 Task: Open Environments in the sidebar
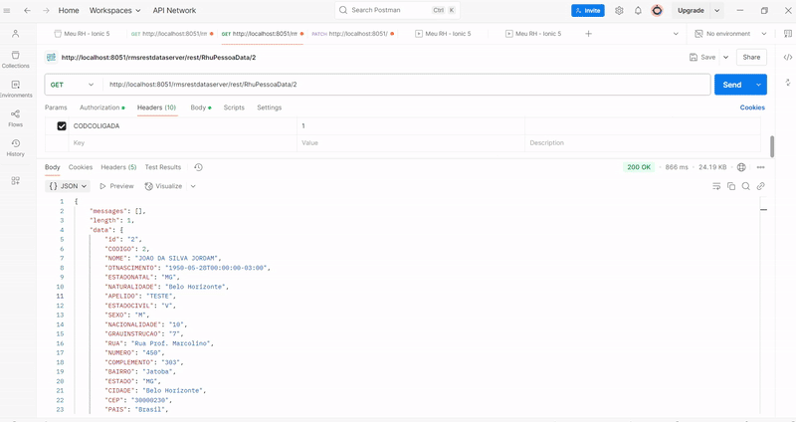coord(16,89)
